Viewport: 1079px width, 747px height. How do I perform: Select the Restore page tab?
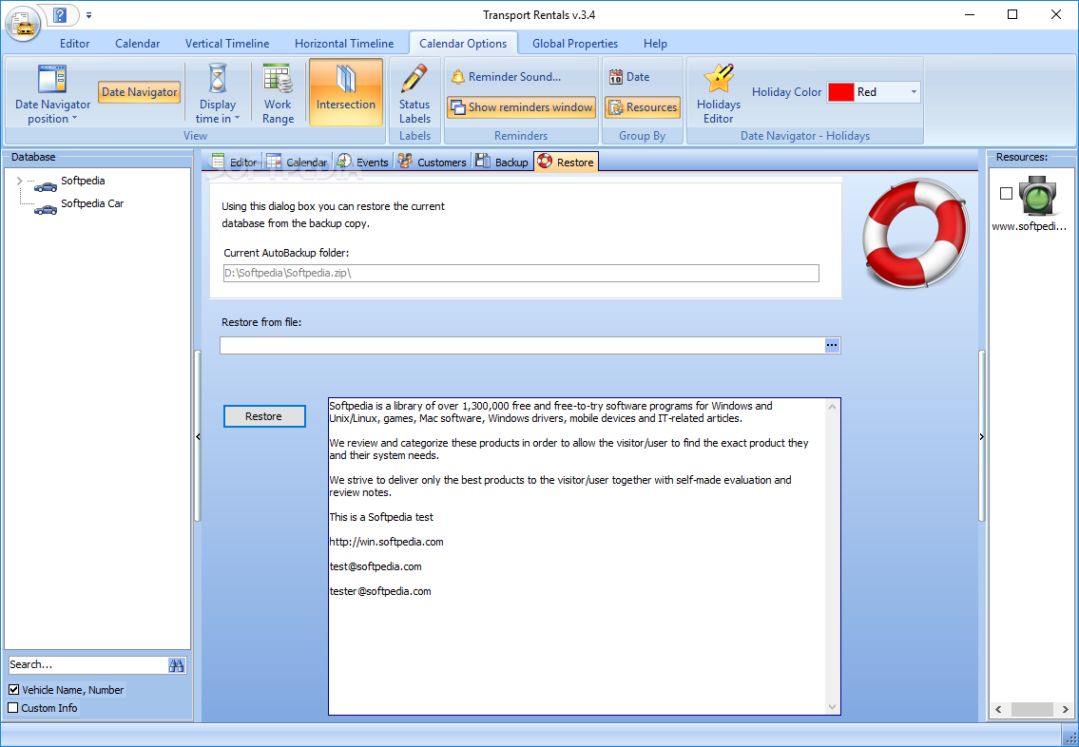566,162
